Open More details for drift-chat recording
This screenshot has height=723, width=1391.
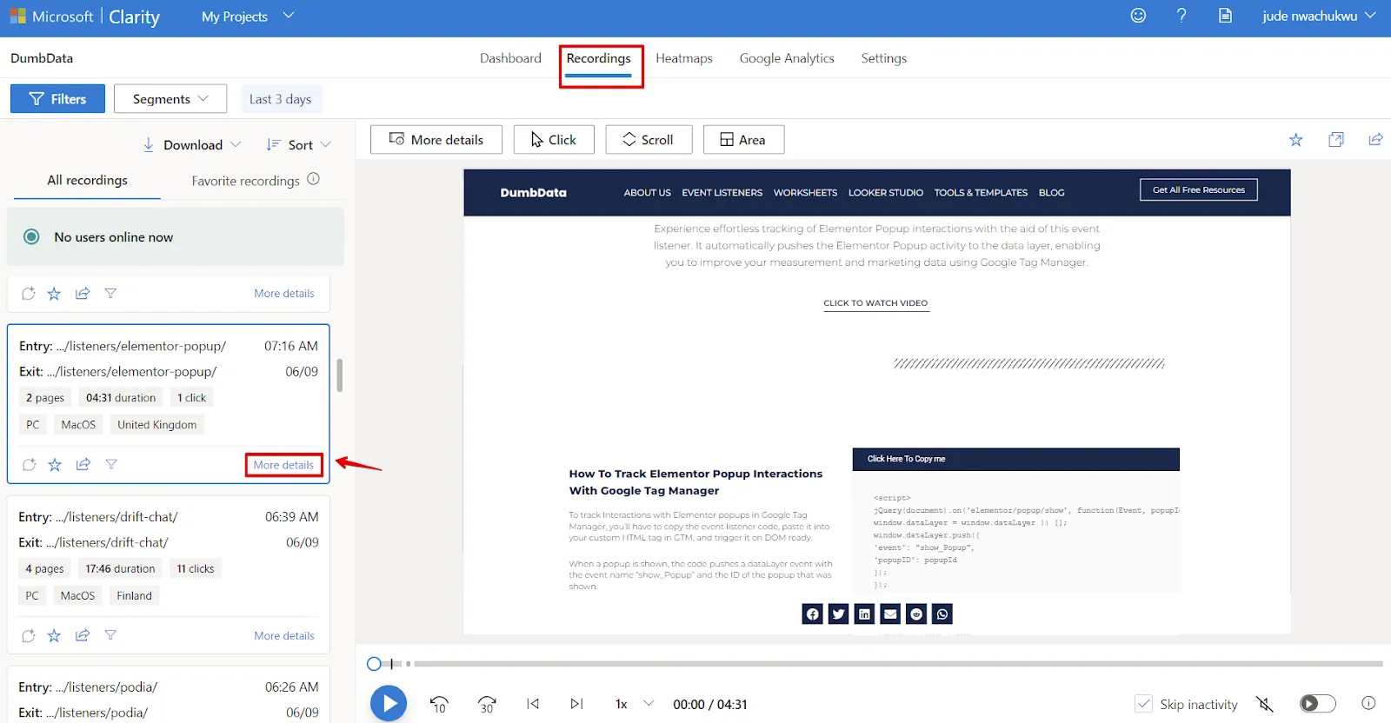pyautogui.click(x=284, y=636)
